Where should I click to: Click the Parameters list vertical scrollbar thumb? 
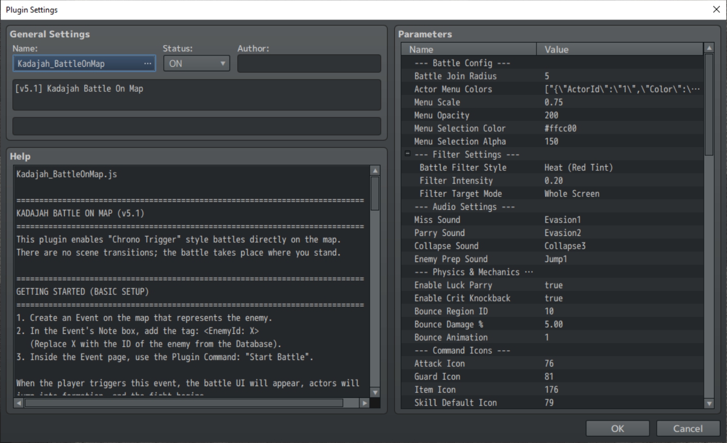[x=709, y=105]
